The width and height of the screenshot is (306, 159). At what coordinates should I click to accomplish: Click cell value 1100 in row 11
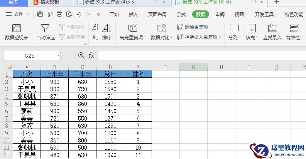110,148
